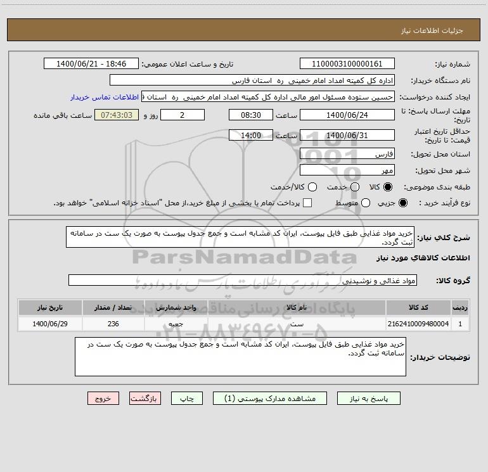Image resolution: width=488 pixels, height=472 pixels.
Task: Select the کالا/خدمت radio option
Action: (x=312, y=187)
